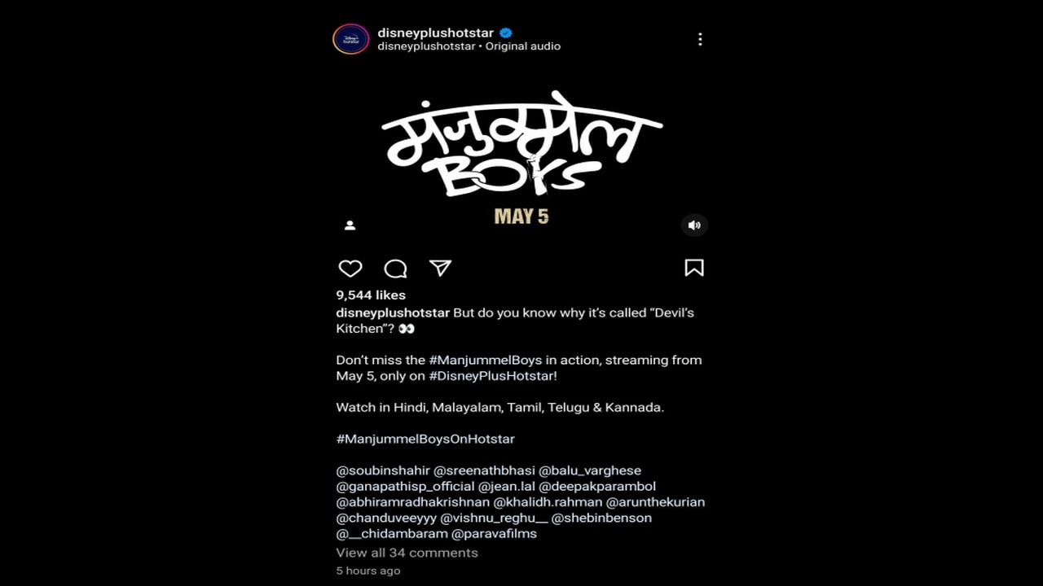Show tagged people via person icon
The height and width of the screenshot is (586, 1043).
coord(350,225)
